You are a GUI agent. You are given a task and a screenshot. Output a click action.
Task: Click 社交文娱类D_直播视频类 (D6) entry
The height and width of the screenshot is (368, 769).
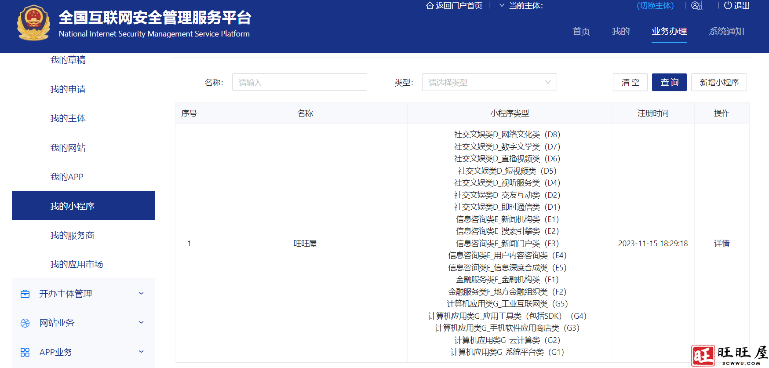coord(507,158)
